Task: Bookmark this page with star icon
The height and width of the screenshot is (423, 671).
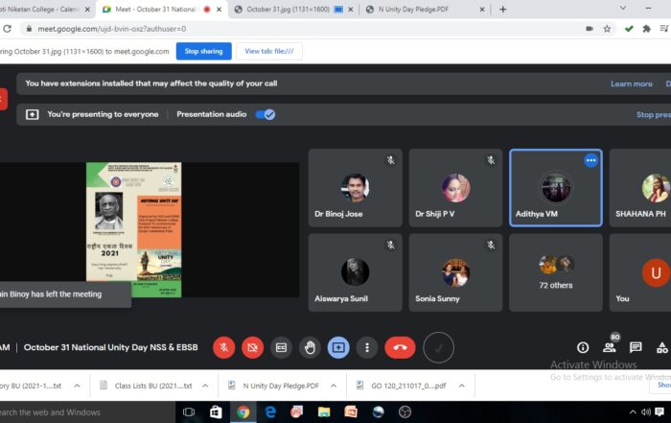Action: click(607, 29)
